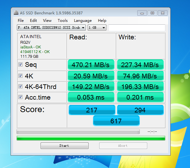Click the Seq write result 227.34 MB/s
This screenshot has width=190, height=168.
click(140, 65)
